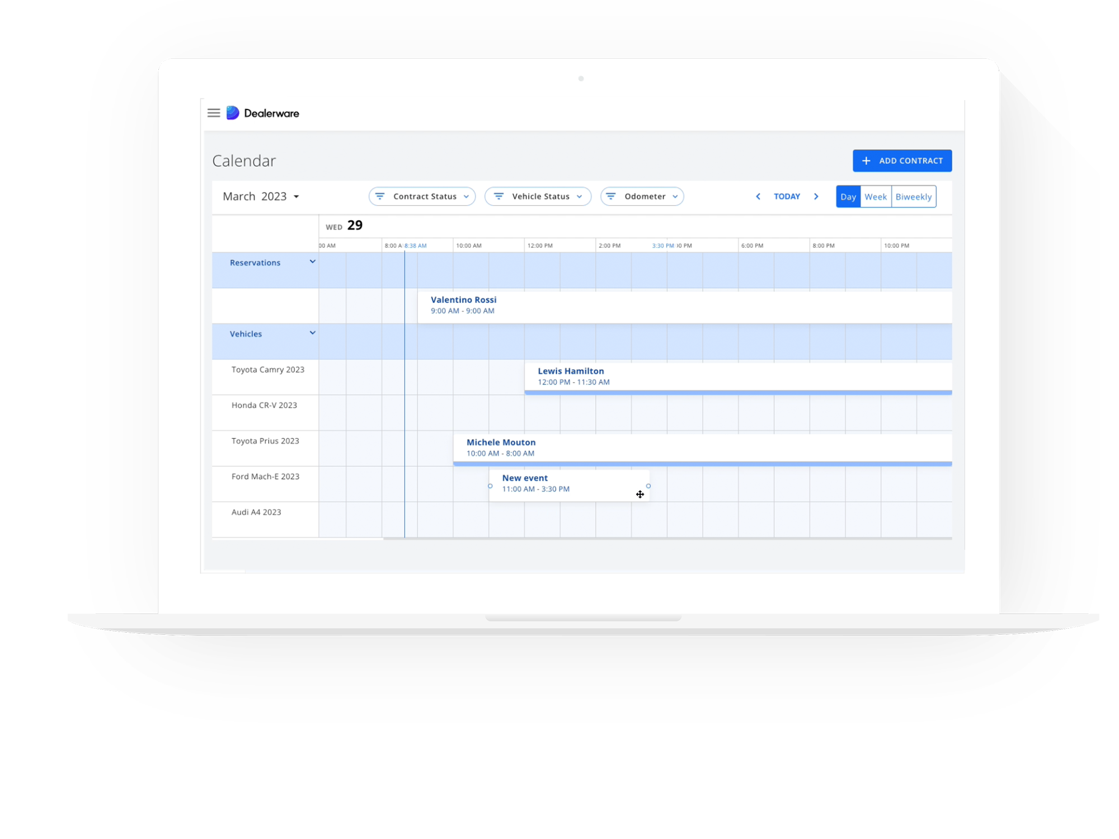Image resolution: width=1119 pixels, height=839 pixels.
Task: Click the filter icon in Vehicle Status
Action: [x=499, y=196]
